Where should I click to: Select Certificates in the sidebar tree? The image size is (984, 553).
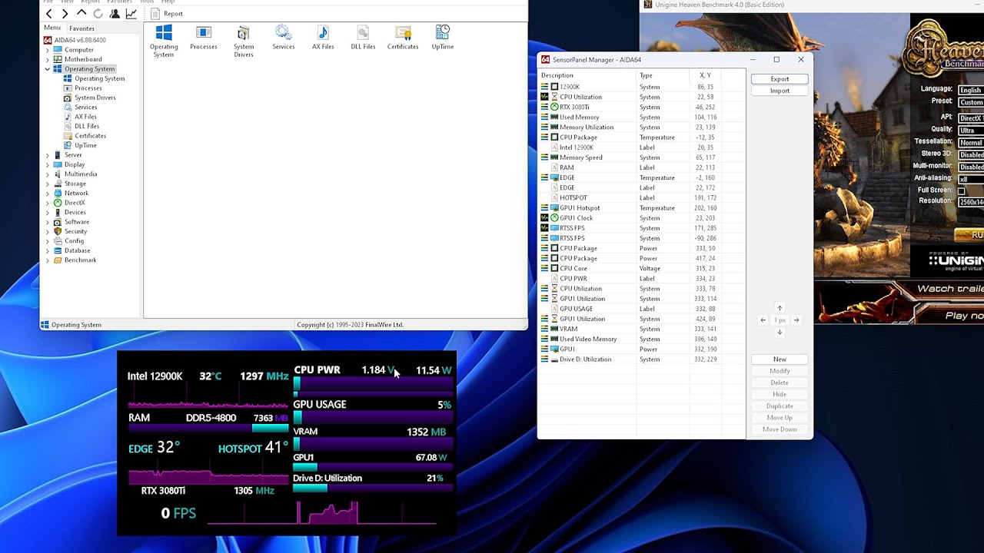click(90, 136)
